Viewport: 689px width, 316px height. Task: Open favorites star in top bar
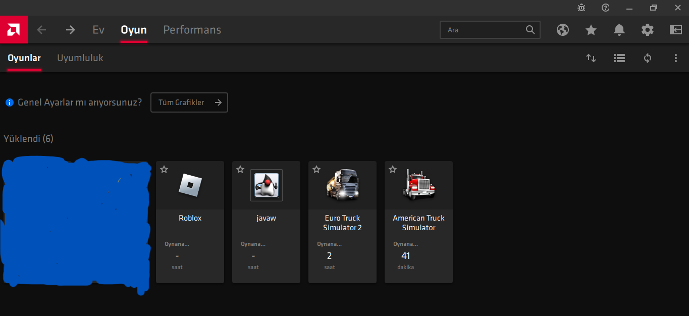pos(591,30)
